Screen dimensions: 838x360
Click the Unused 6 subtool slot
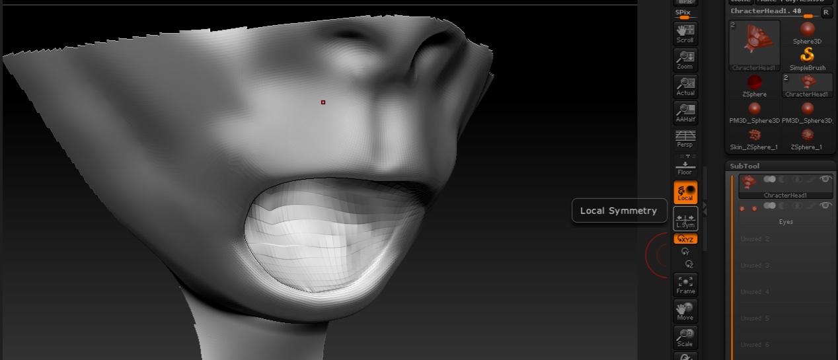tap(786, 345)
